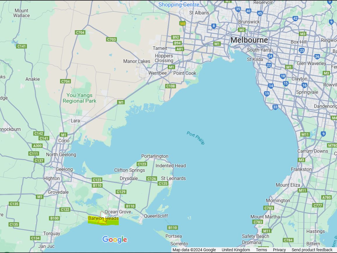Click the A81 route shield
The image size is (337, 253).
[x=180, y=49]
